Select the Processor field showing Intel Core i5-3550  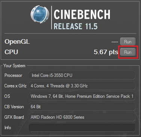82,75
